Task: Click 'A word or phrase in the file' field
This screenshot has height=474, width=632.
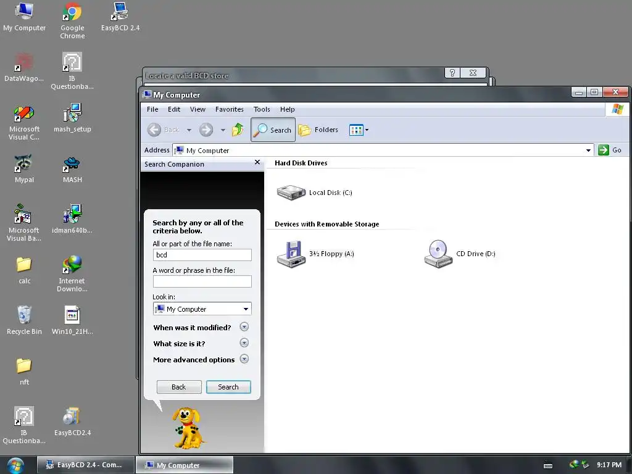Action: click(202, 281)
